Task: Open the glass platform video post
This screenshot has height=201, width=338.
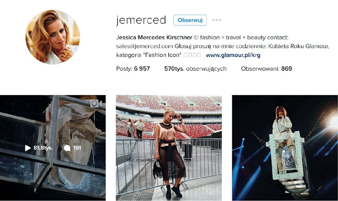Action: pyautogui.click(x=53, y=148)
